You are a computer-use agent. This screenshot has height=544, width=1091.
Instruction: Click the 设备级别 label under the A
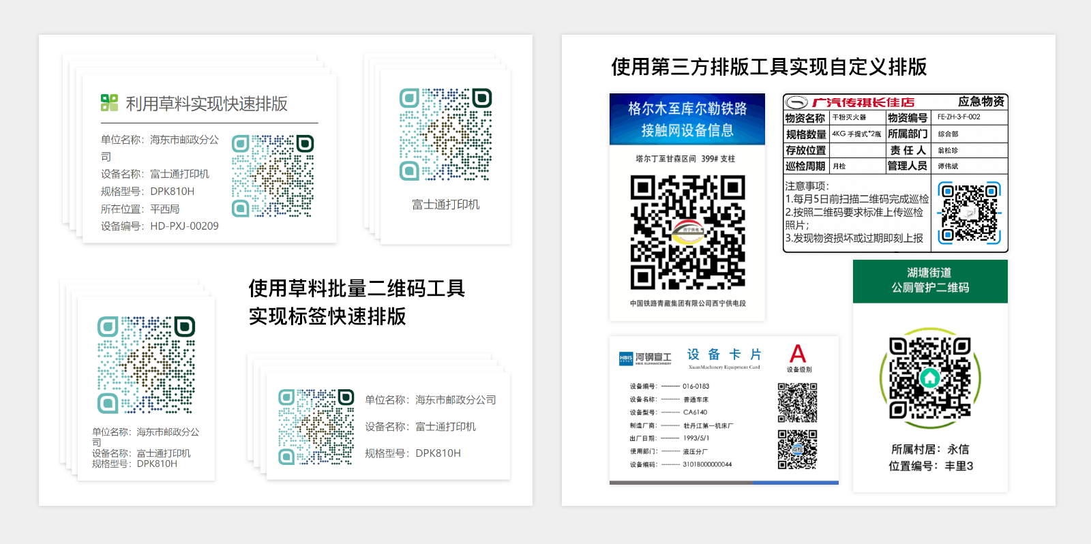pyautogui.click(x=799, y=369)
